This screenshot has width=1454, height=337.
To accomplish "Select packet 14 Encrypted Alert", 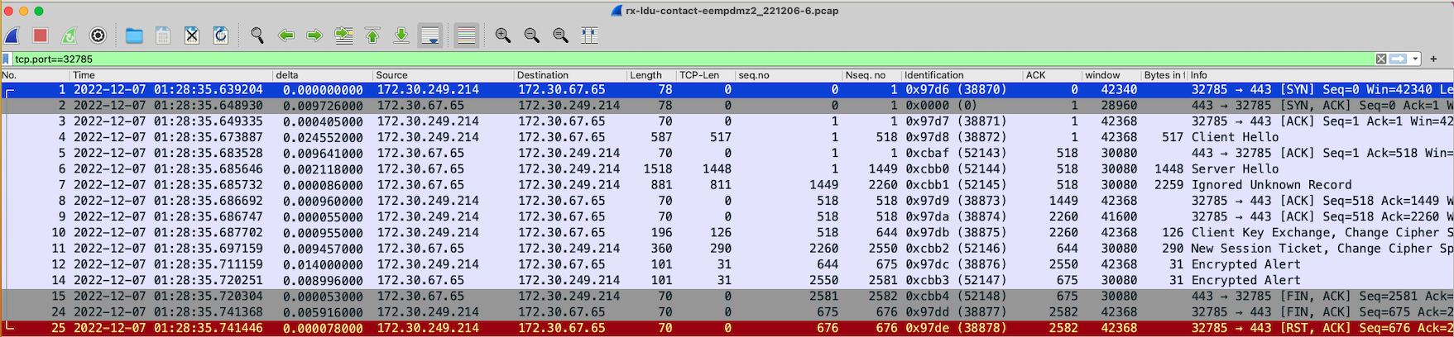I will [727, 280].
